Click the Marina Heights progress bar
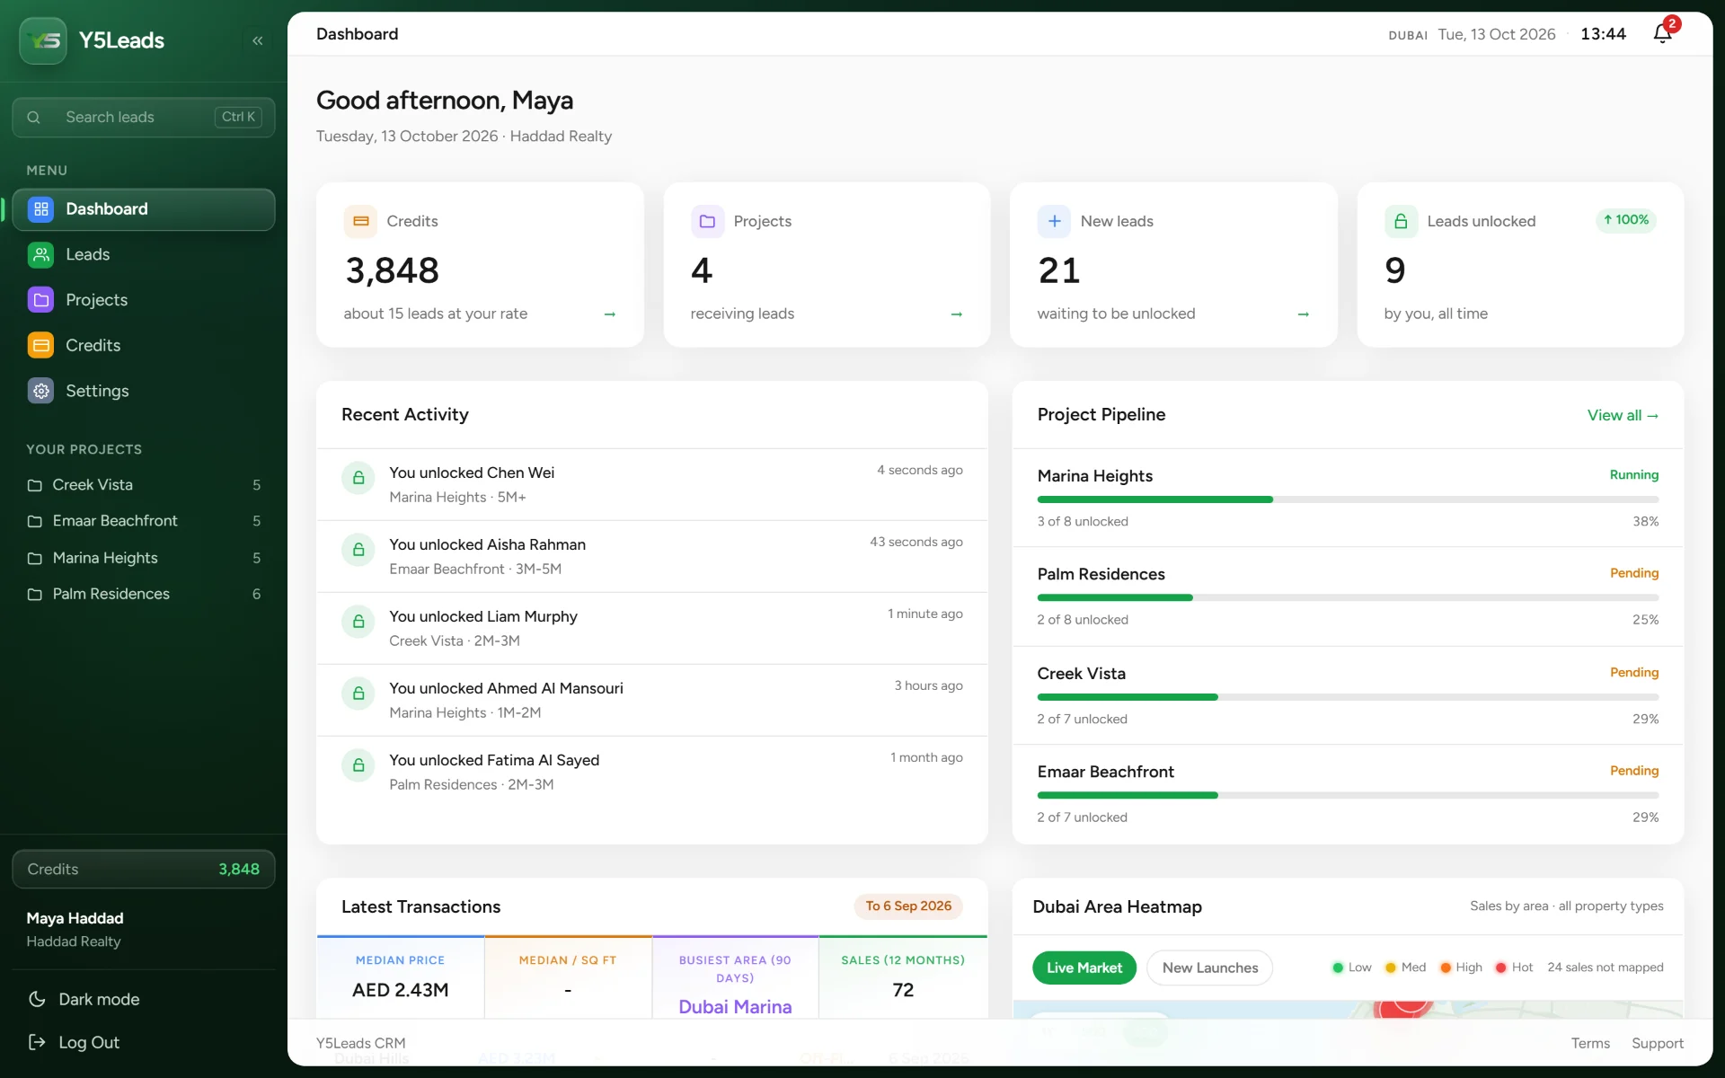The width and height of the screenshot is (1725, 1078). click(1348, 499)
